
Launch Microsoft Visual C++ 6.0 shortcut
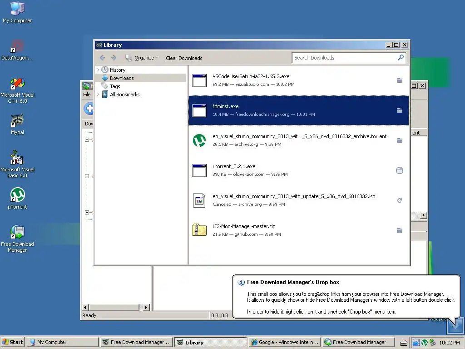17,90
